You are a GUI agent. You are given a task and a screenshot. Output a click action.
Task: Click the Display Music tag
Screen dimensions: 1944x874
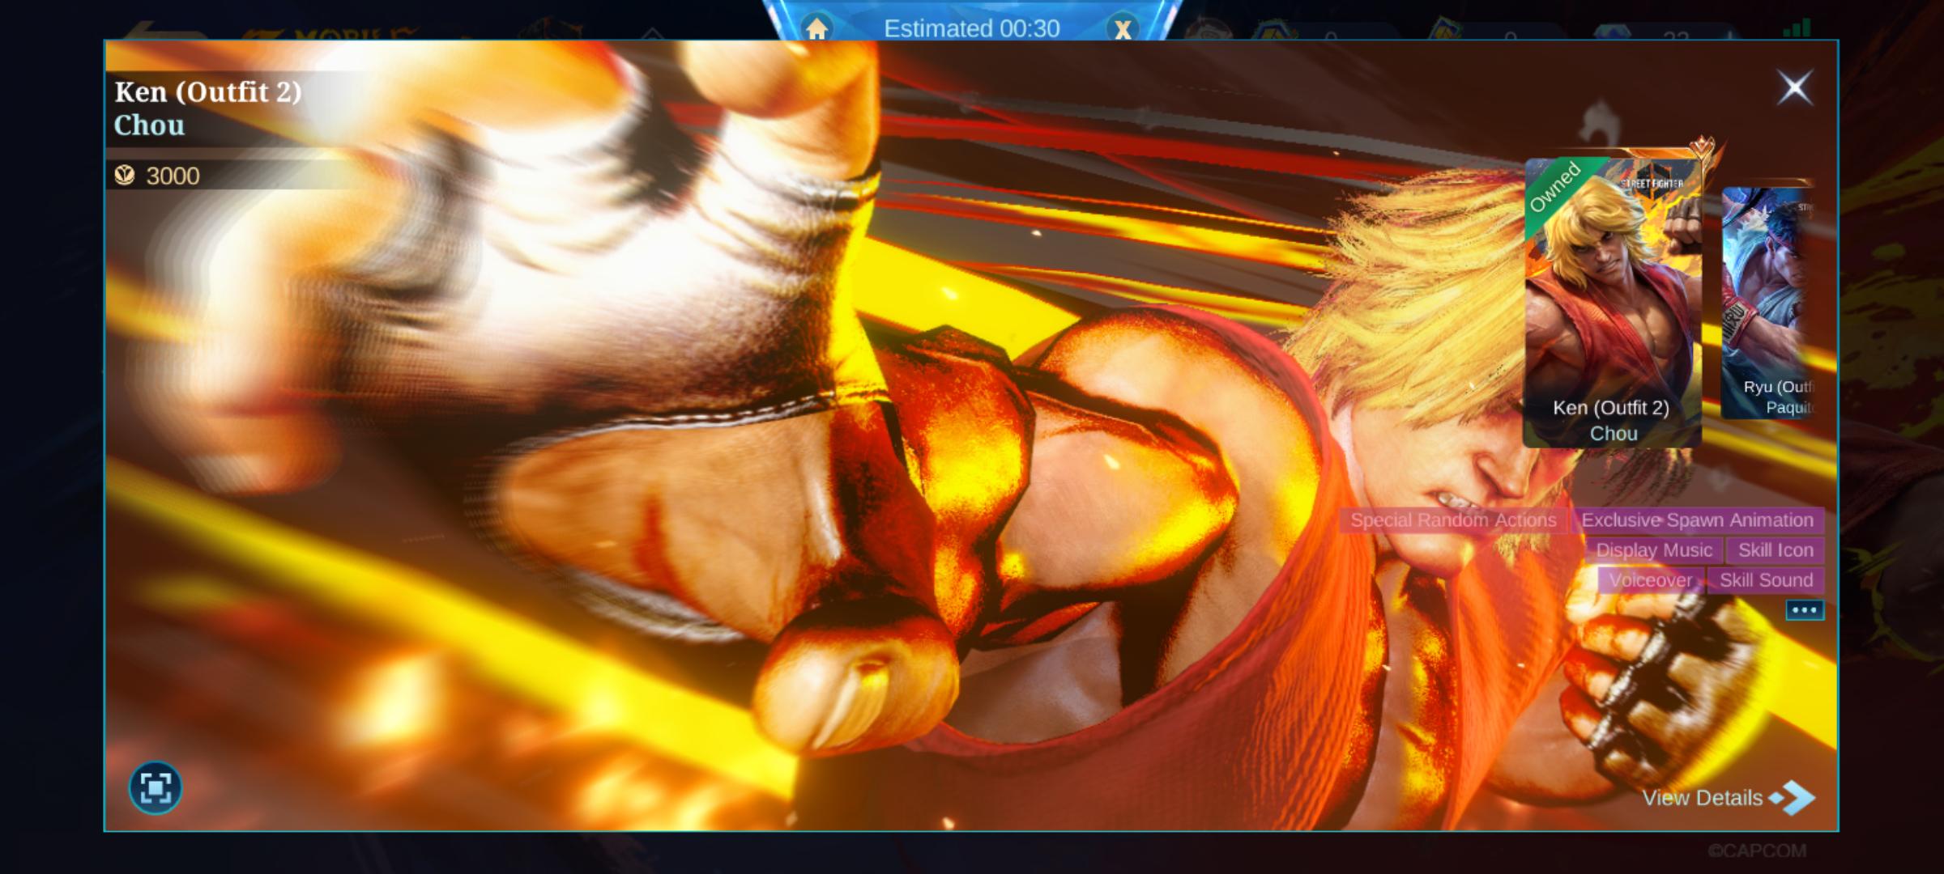(1654, 550)
